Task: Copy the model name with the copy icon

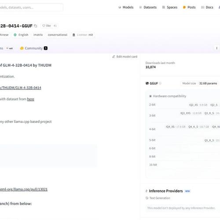Action: (36, 26)
